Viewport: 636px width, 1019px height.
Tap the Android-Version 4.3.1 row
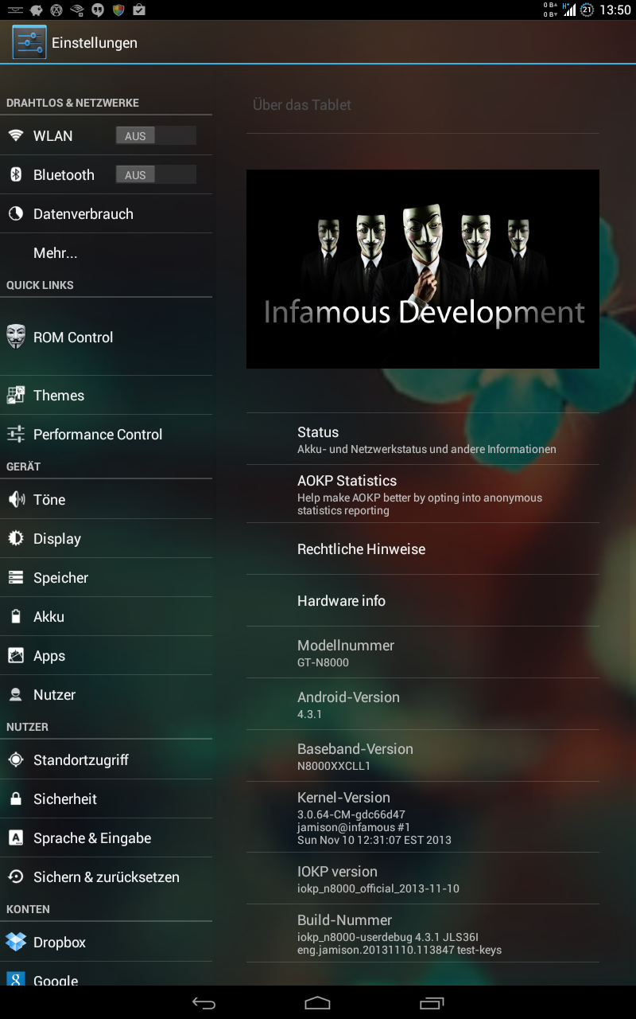(423, 705)
